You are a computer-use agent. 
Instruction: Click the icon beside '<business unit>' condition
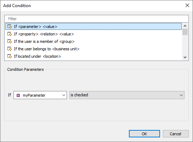click(x=10, y=49)
